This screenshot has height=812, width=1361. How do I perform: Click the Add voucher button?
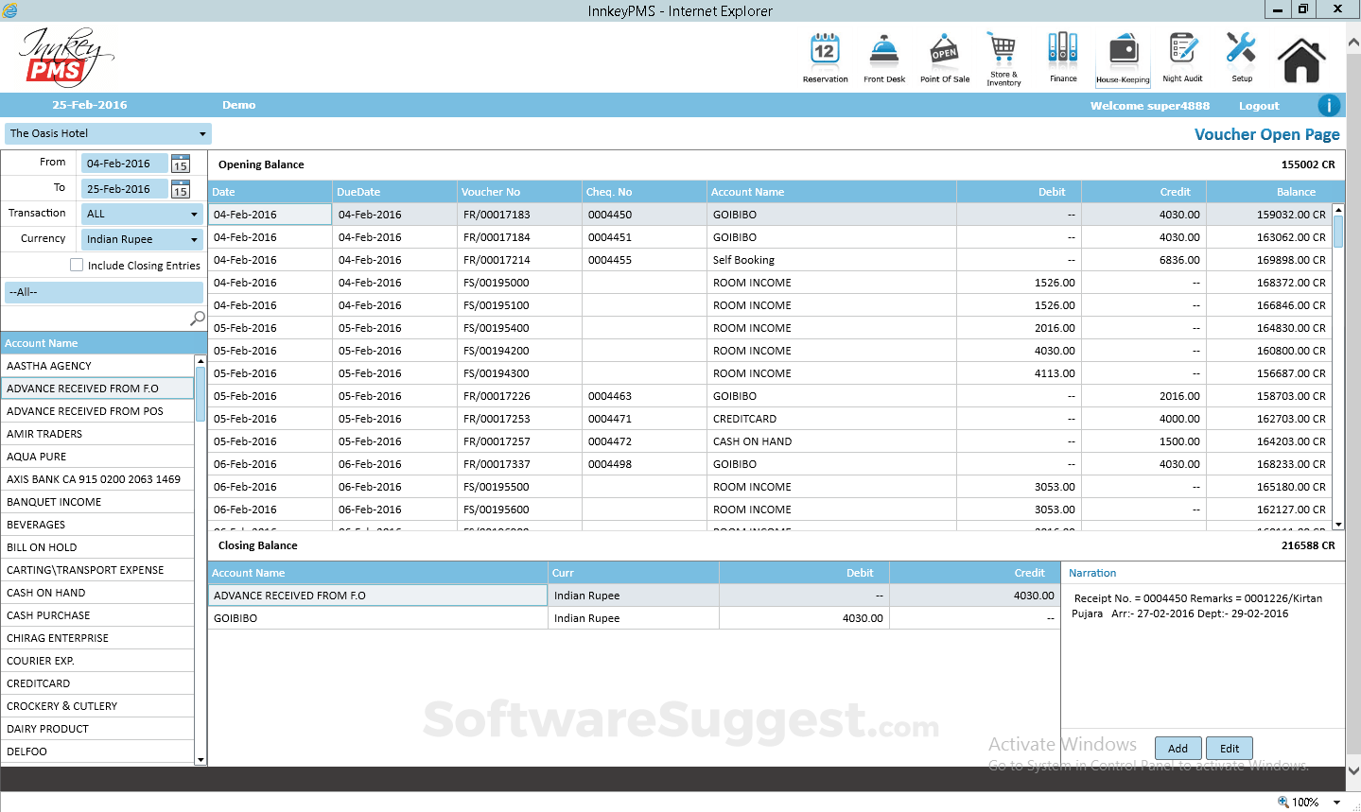(x=1178, y=748)
